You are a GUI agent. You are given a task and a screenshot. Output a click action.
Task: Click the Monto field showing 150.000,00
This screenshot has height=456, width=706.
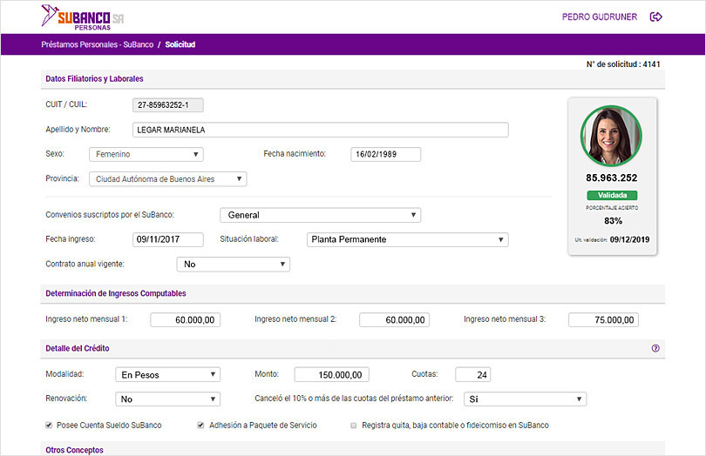(x=332, y=374)
